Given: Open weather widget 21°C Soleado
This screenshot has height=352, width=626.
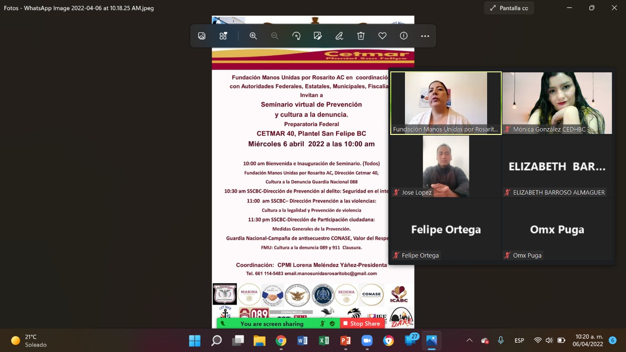Looking at the screenshot, I should click(x=29, y=340).
